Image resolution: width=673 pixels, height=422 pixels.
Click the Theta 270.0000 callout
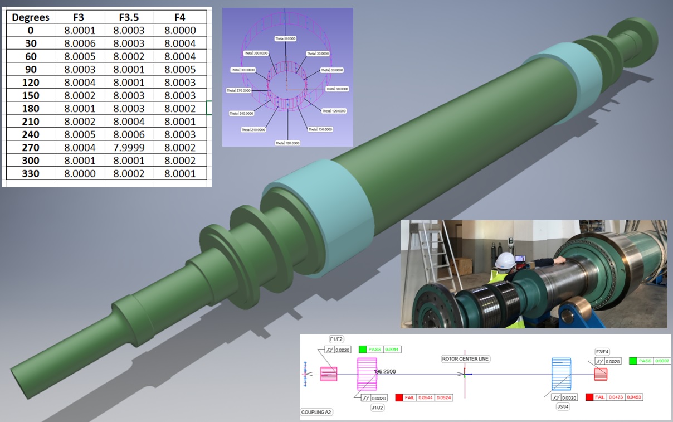238,90
